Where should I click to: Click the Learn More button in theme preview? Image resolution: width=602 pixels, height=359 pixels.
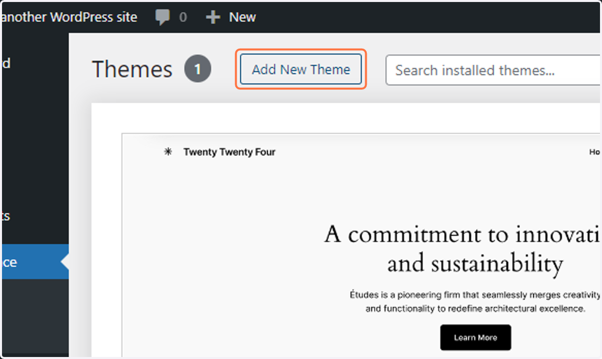pyautogui.click(x=476, y=337)
